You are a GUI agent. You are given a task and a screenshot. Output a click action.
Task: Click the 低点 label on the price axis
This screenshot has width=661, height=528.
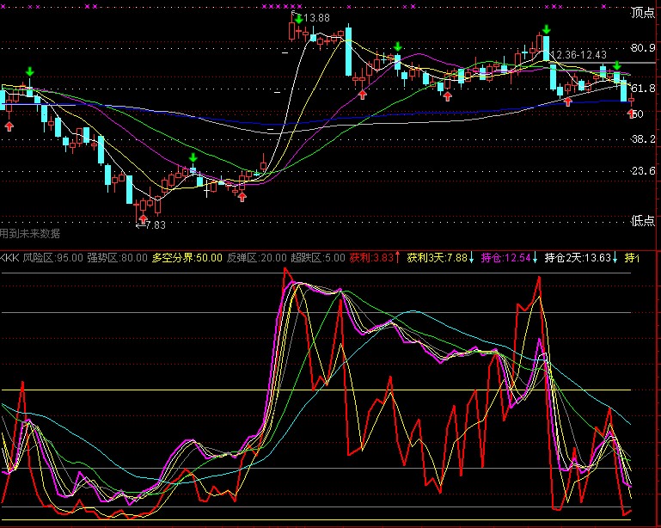tap(643, 220)
